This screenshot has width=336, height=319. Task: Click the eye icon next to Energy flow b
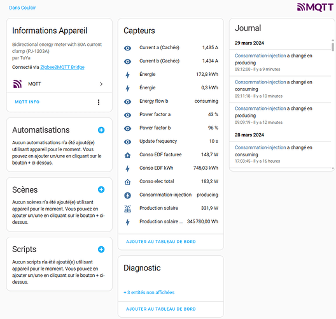(127, 101)
